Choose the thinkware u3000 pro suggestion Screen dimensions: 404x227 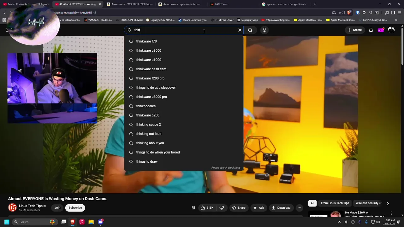184,97
